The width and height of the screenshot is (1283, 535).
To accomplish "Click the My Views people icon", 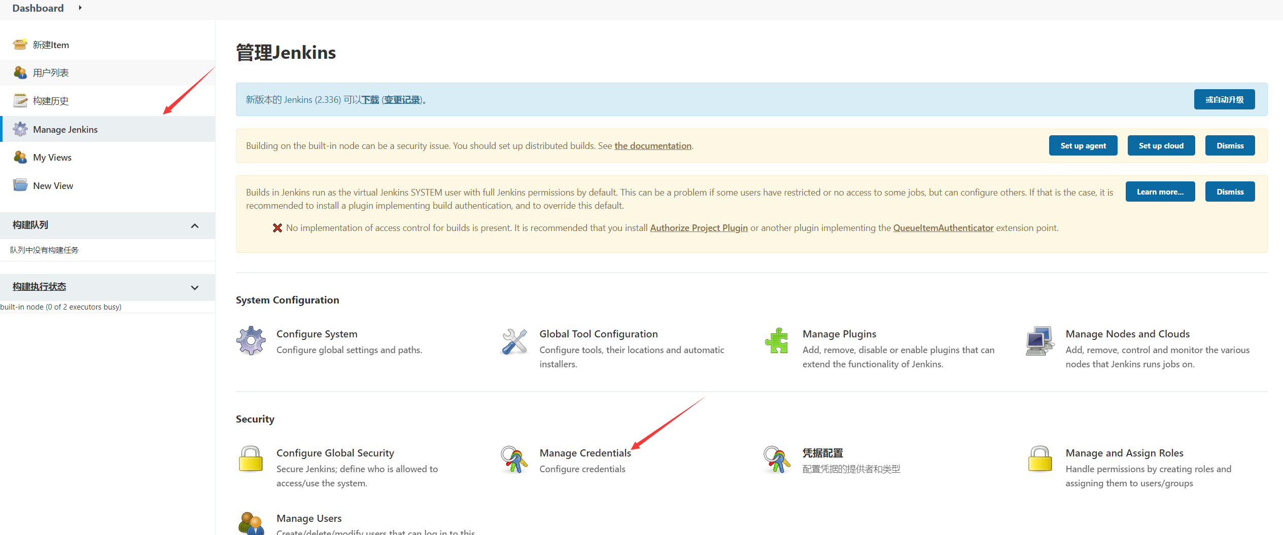I will click(x=20, y=157).
